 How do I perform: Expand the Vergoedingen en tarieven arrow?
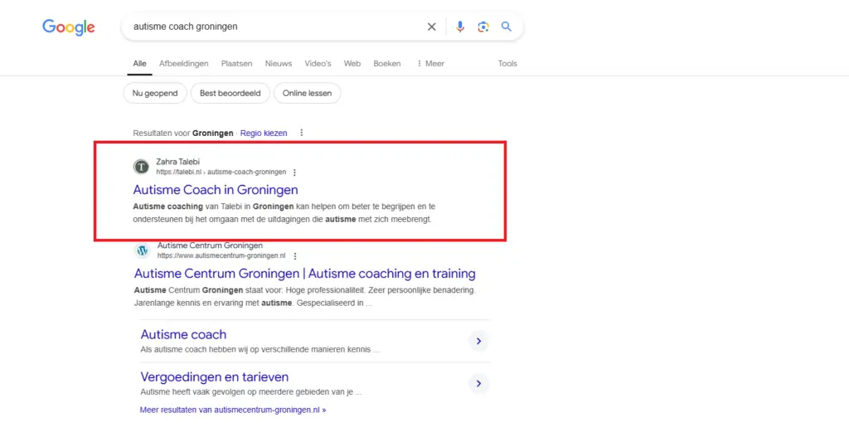478,383
